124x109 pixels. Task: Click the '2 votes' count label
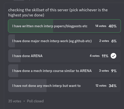(104, 41)
